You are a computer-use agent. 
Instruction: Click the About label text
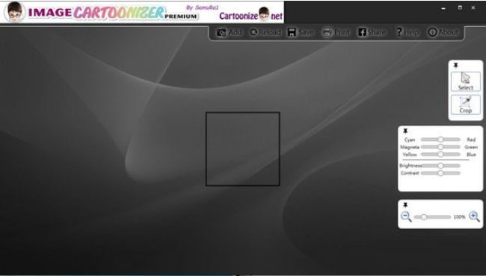pos(448,32)
